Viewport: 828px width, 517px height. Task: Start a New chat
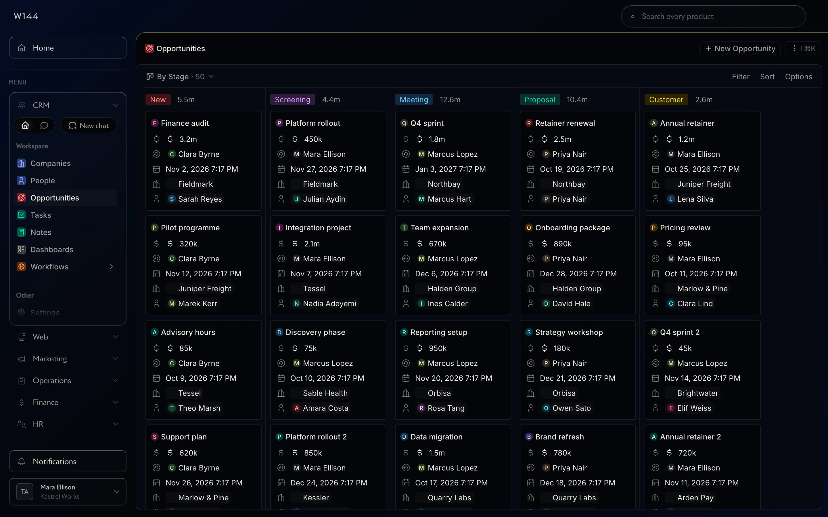tap(89, 126)
